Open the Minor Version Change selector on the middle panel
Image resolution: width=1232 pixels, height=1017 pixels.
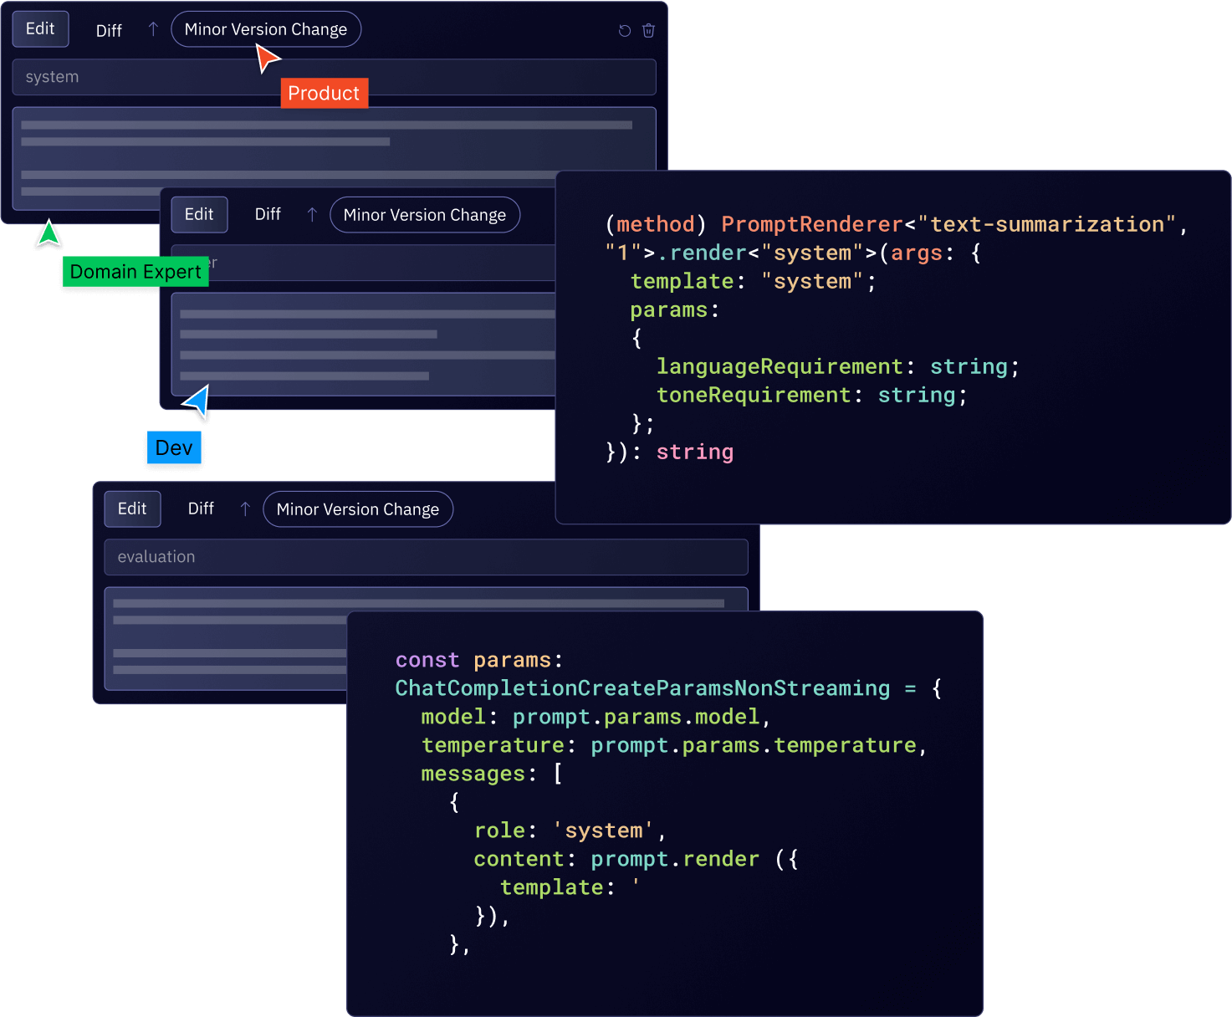click(x=424, y=214)
